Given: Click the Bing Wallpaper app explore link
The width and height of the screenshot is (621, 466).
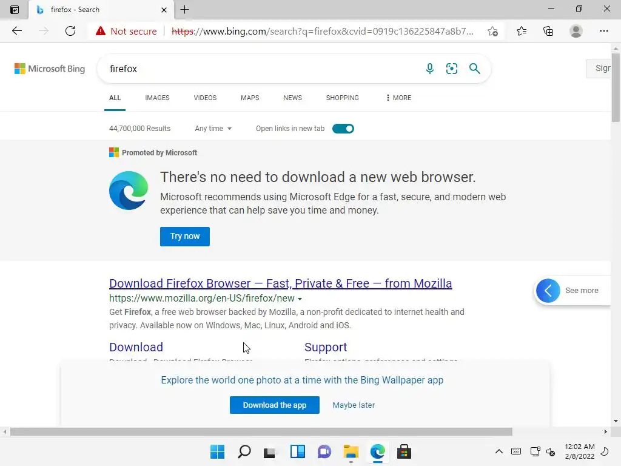Looking at the screenshot, I should (302, 380).
